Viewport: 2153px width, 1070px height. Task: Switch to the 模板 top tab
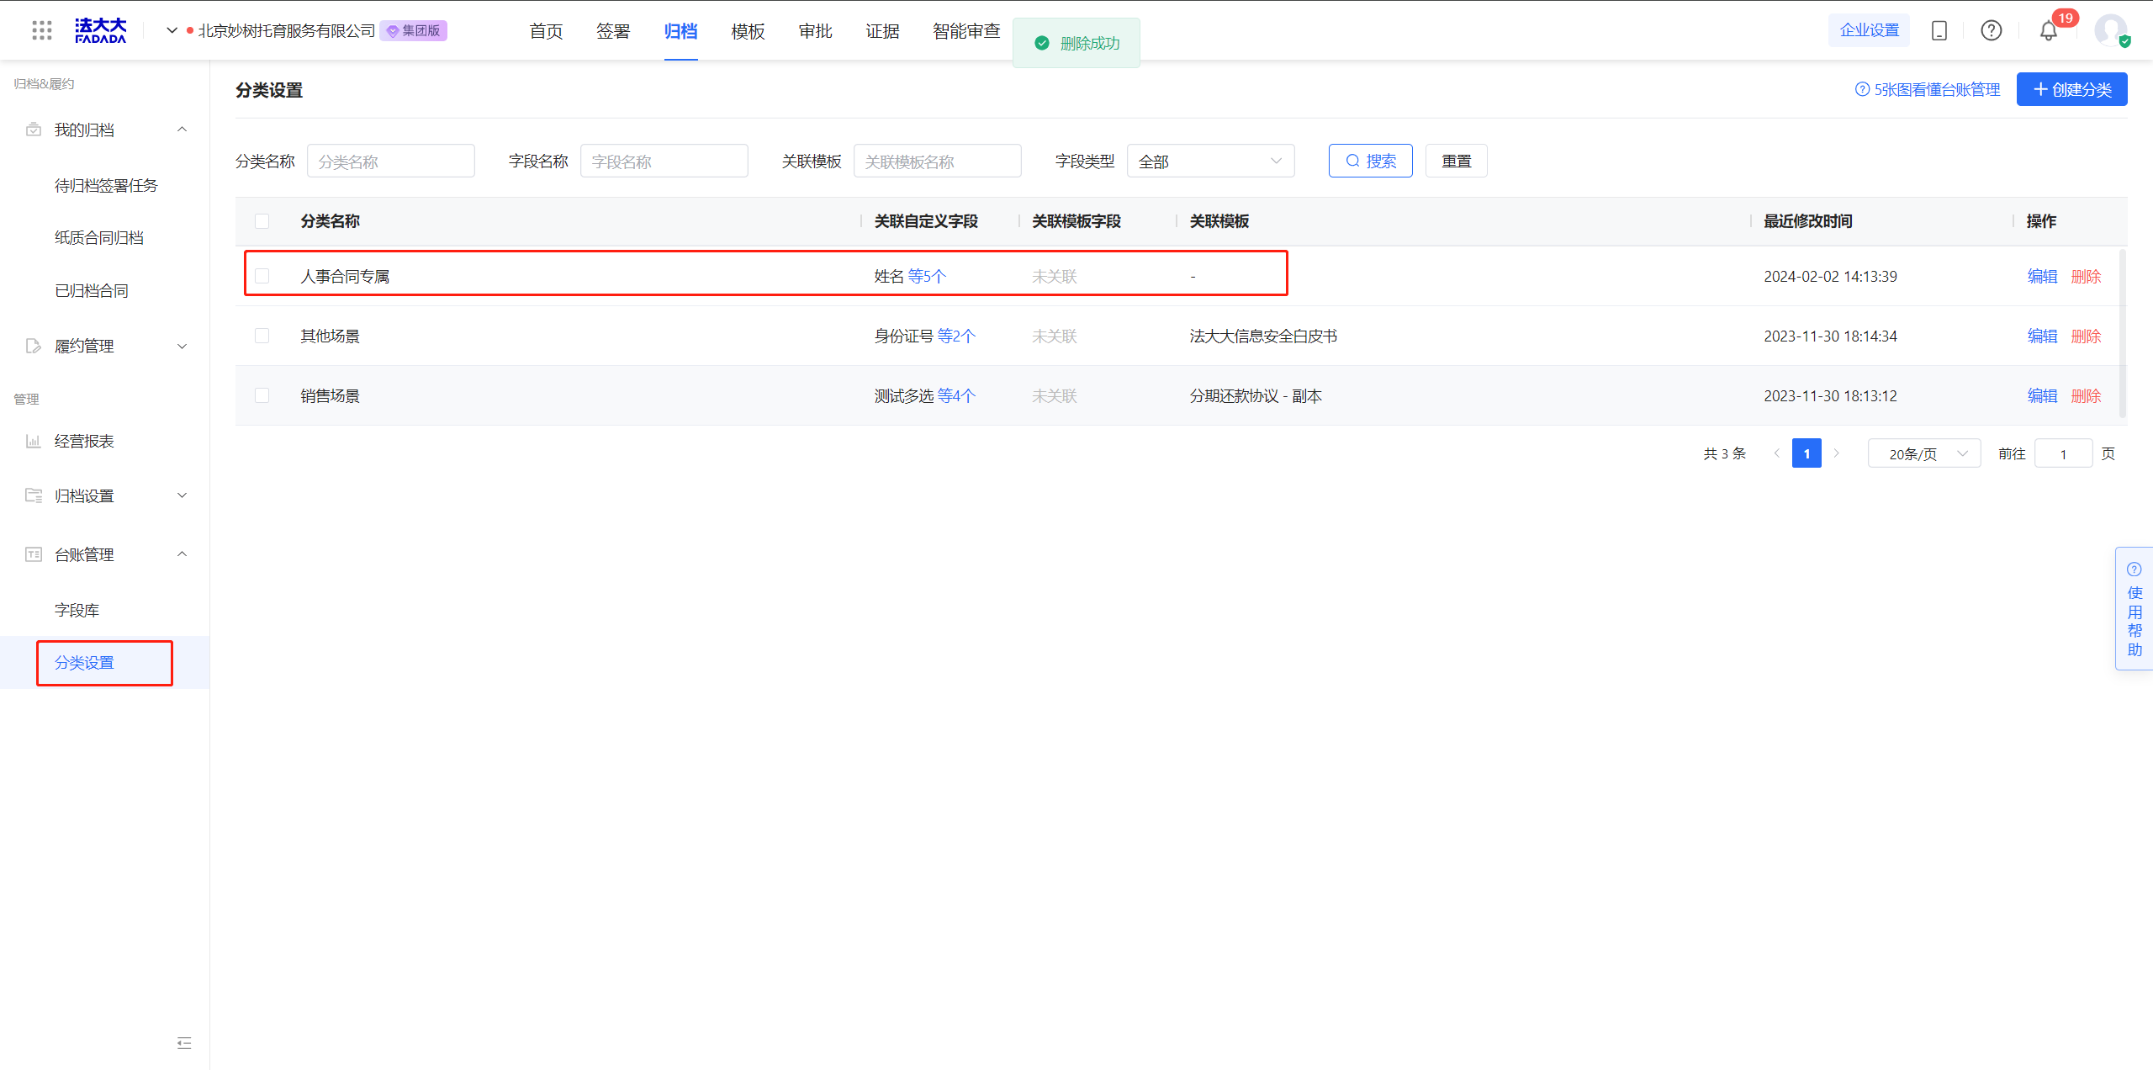tap(749, 31)
